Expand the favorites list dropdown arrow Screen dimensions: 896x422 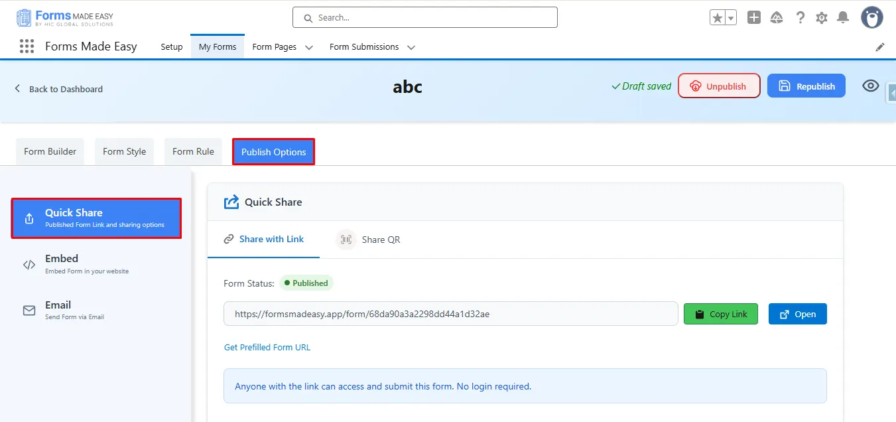pos(731,19)
